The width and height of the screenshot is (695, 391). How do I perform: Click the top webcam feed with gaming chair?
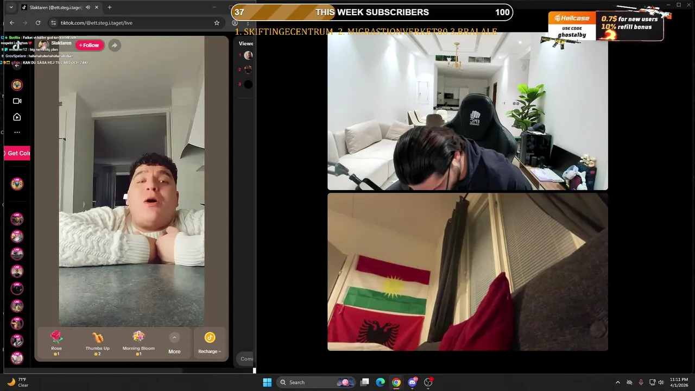pos(467,111)
